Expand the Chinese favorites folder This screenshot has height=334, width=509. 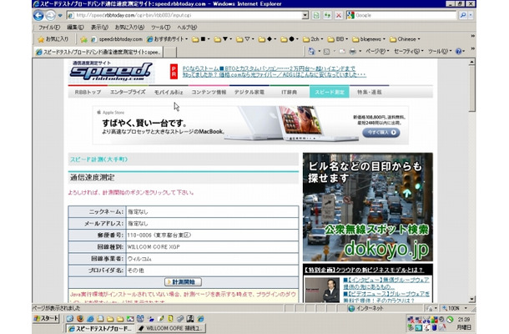(x=405, y=39)
